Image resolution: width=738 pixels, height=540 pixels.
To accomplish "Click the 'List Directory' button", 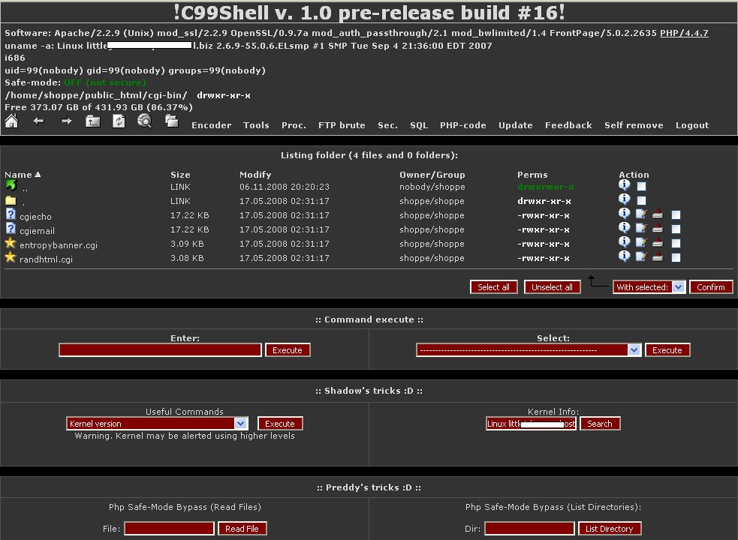I will [x=609, y=529].
